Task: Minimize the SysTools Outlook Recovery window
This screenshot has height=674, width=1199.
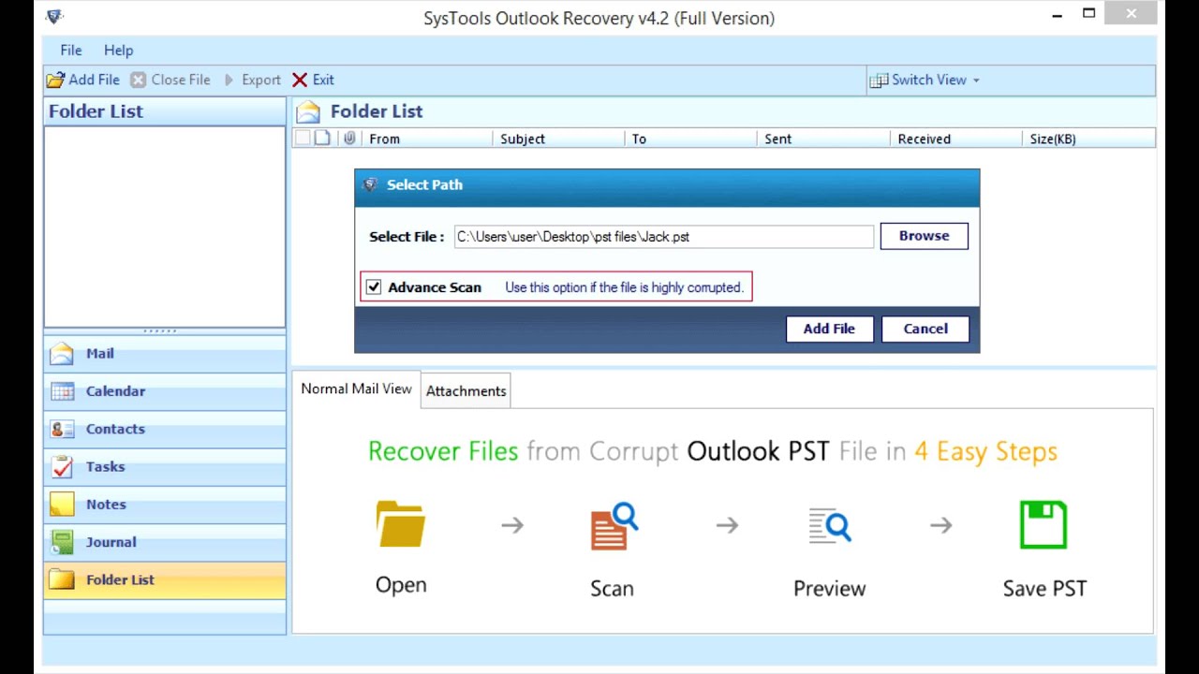Action: click(x=1057, y=15)
